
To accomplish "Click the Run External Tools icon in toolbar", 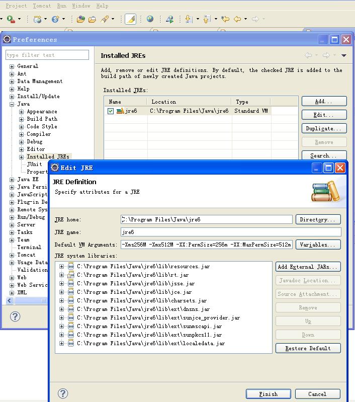I will pos(11,19).
